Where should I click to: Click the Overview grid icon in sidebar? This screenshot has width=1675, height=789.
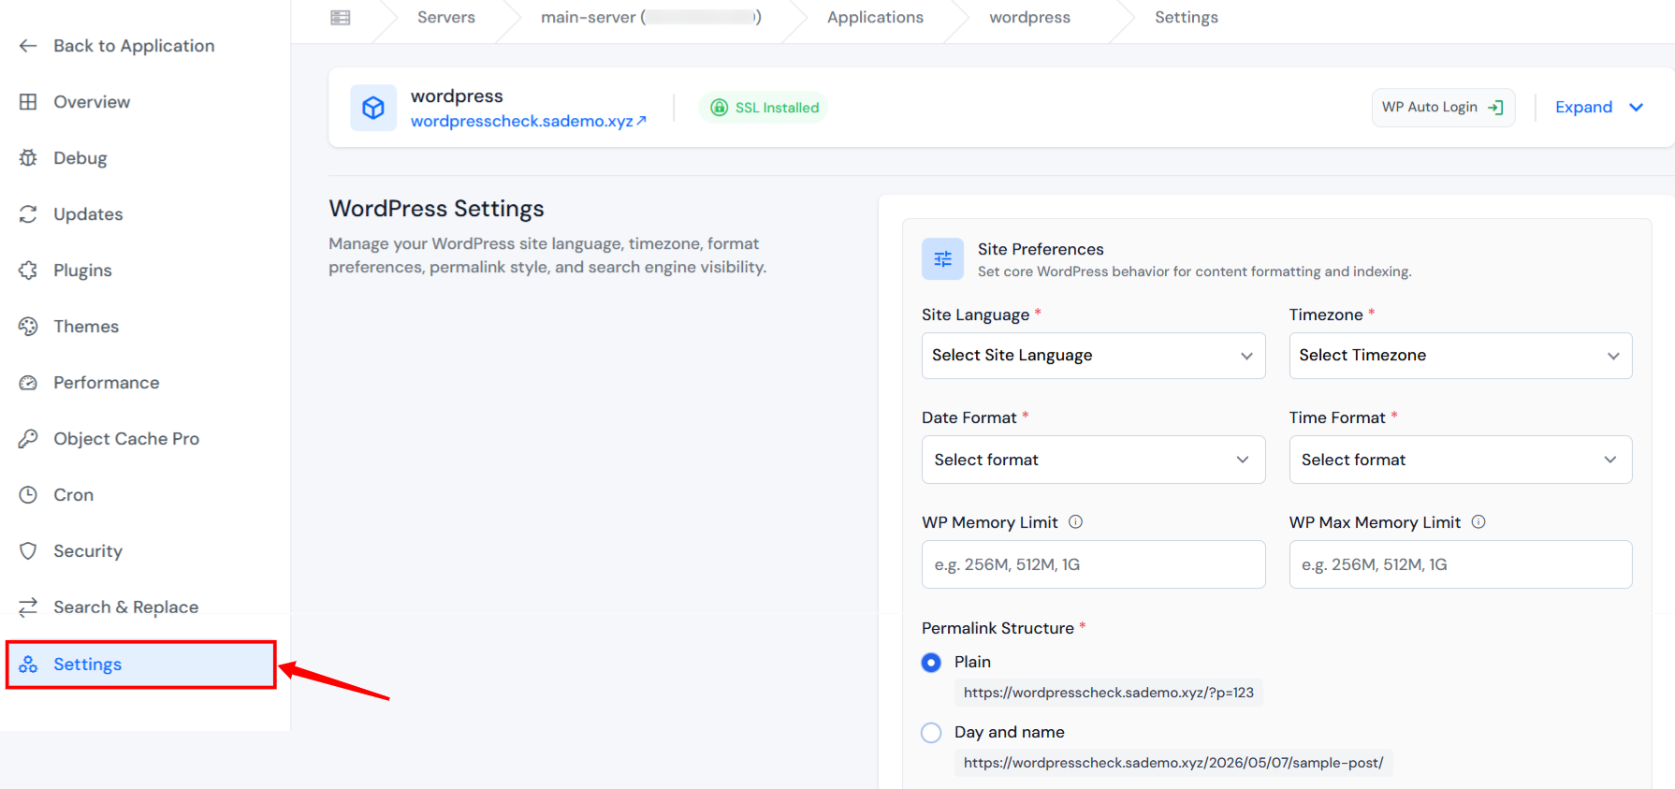[x=28, y=102]
